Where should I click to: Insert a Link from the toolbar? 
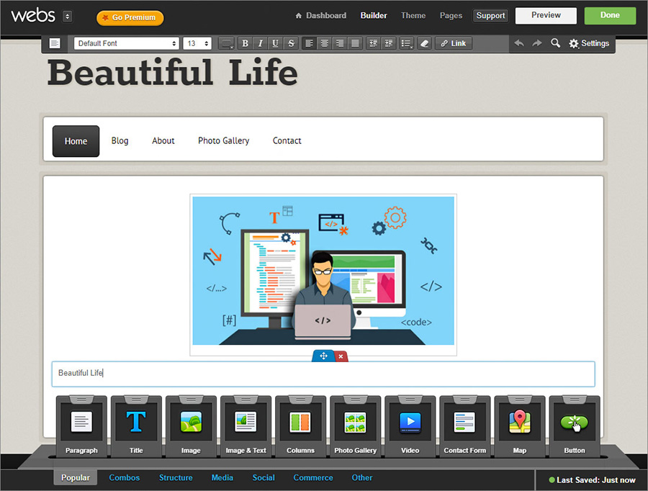[x=454, y=43]
